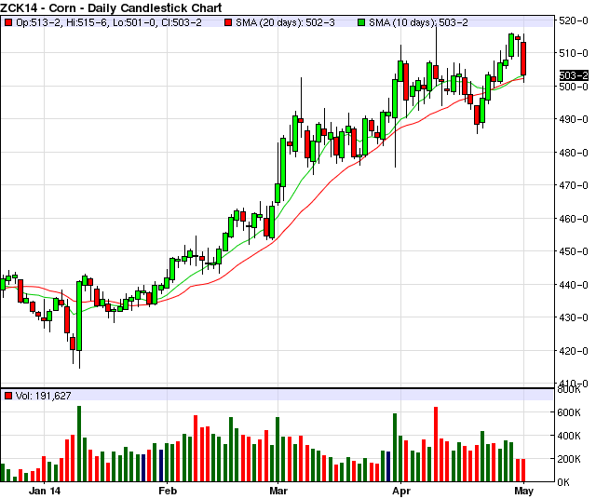Click the red Vol legend square

tap(8, 396)
